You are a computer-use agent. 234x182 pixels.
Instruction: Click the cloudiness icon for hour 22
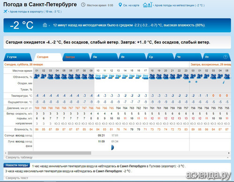pyautogui.click(x=179, y=76)
